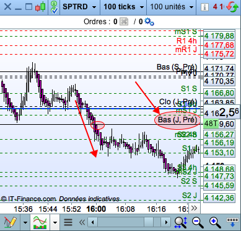Screen dimensions: 241x231
Task: Click the scrollbar right arrow
Action: click(x=166, y=222)
